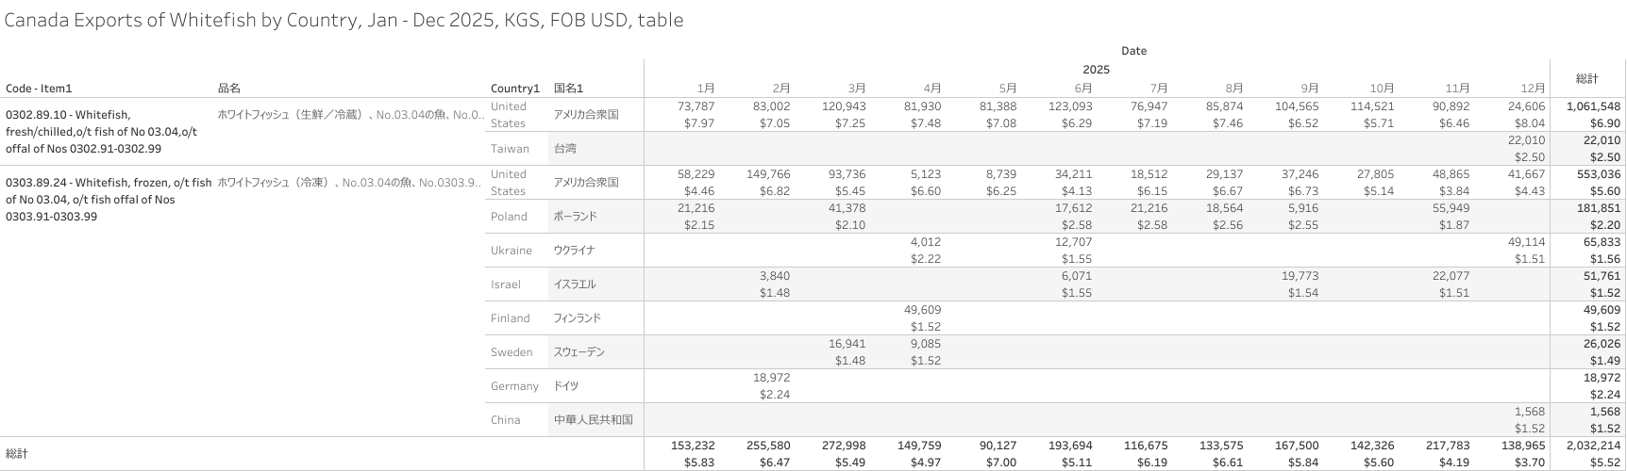This screenshot has width=1627, height=471.
Task: Click the Date header label
Action: click(1133, 51)
